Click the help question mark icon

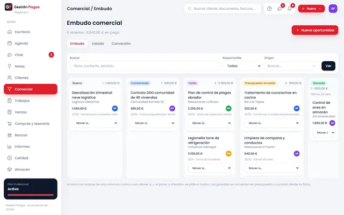269,9
